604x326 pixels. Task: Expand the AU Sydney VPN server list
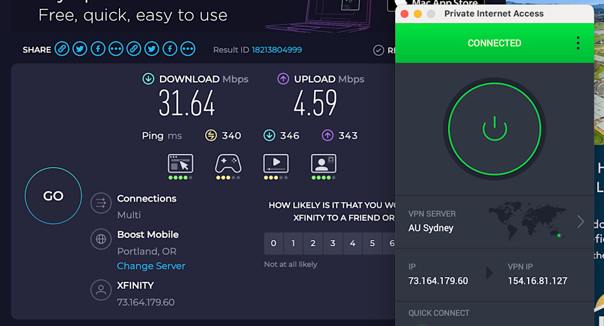[580, 222]
